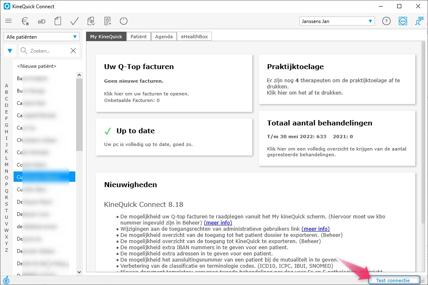Follow the meer info link about toegangsrechten
This screenshot has height=285, width=428.
[x=316, y=229]
